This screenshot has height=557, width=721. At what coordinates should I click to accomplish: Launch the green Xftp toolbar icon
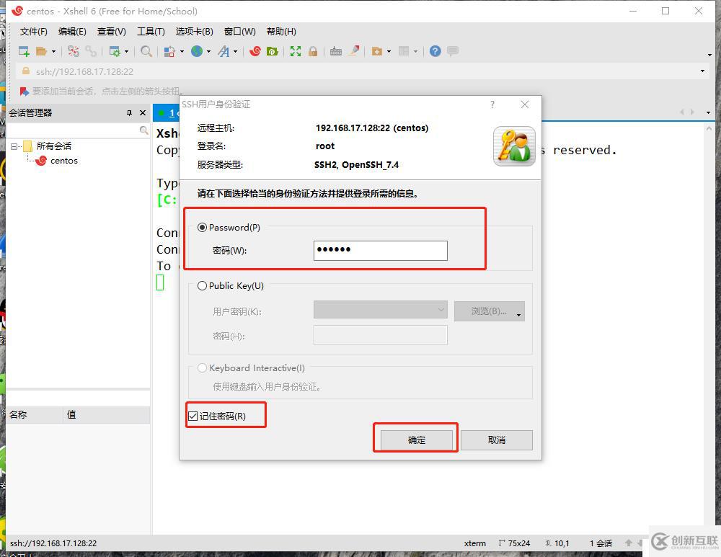(273, 51)
